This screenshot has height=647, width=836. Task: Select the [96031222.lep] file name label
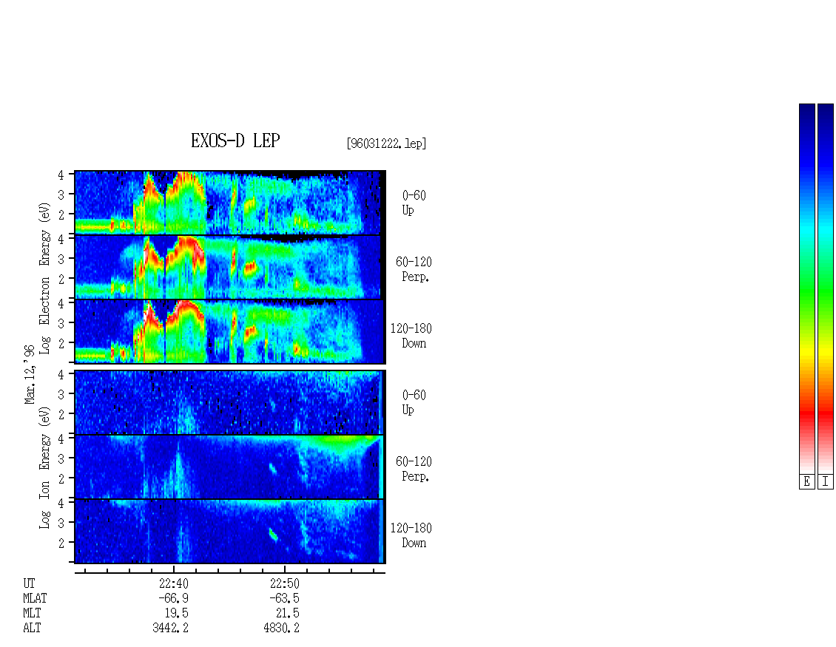pos(386,143)
